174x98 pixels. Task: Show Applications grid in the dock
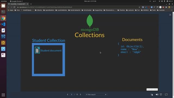tap(3, 95)
